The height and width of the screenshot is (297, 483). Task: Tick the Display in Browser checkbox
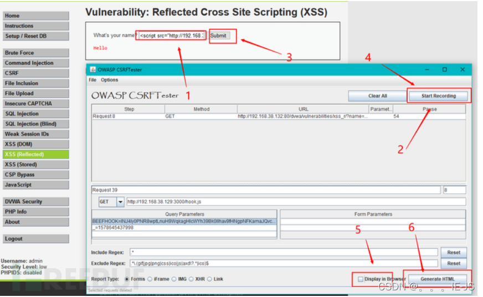click(x=361, y=279)
